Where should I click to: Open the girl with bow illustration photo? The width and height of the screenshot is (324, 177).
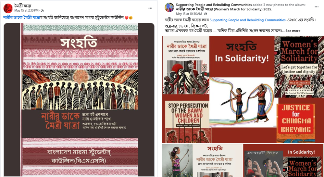[178, 160]
